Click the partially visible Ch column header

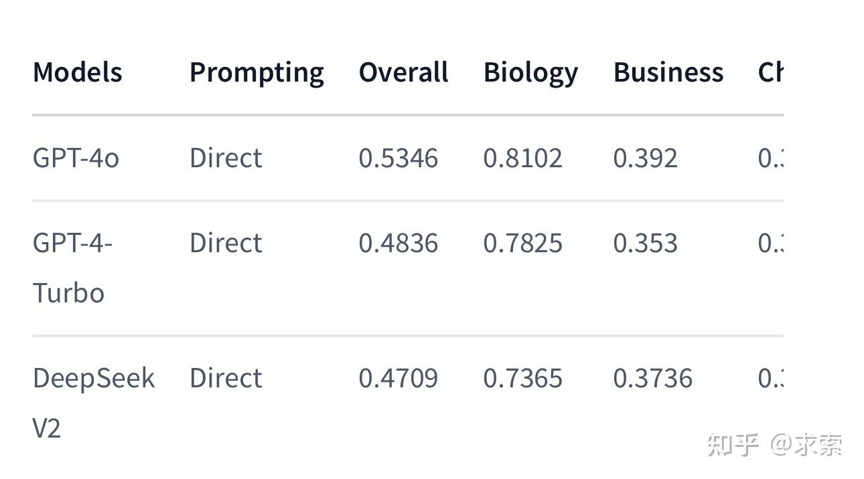770,72
